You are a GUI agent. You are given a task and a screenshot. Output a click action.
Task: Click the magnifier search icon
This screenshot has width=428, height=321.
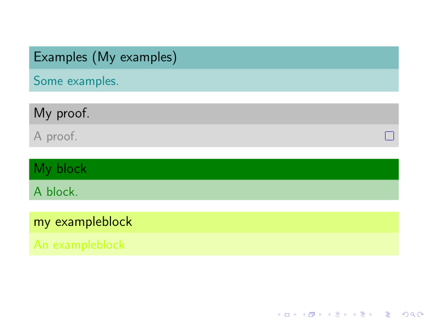click(x=413, y=315)
